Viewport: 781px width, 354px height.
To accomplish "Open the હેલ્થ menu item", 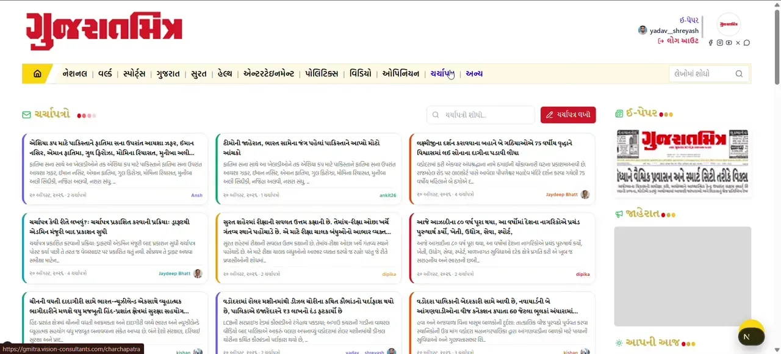I will click(x=225, y=74).
